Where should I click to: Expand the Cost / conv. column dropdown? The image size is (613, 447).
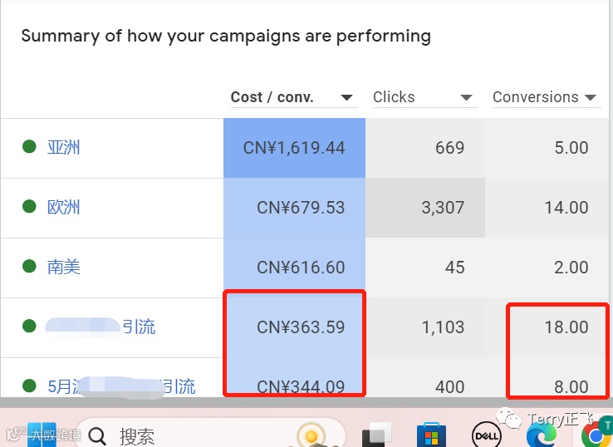(x=347, y=98)
